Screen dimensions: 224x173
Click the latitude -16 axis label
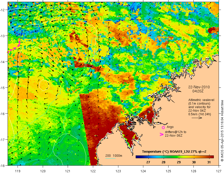[2, 114]
